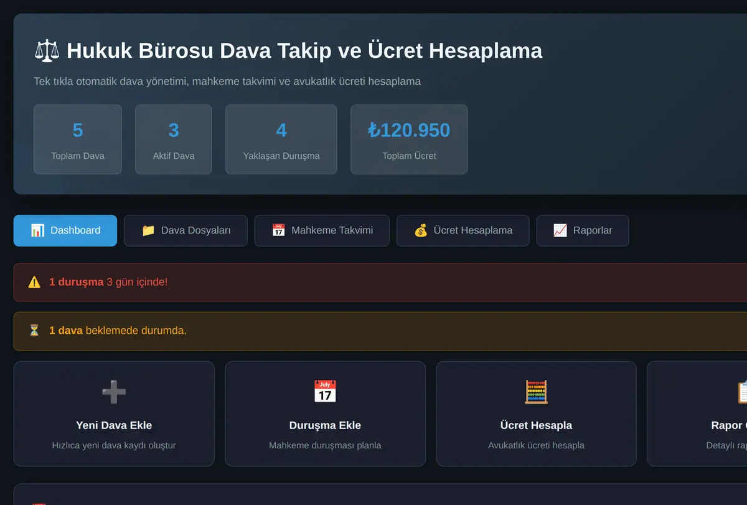
Task: Open the Ücret Hesapla quick action
Action: 536,414
